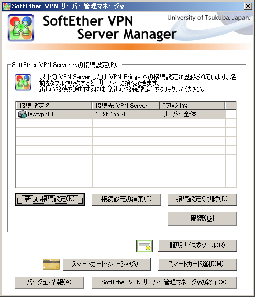Sort by the 接続設定名 column header

(x=54, y=105)
